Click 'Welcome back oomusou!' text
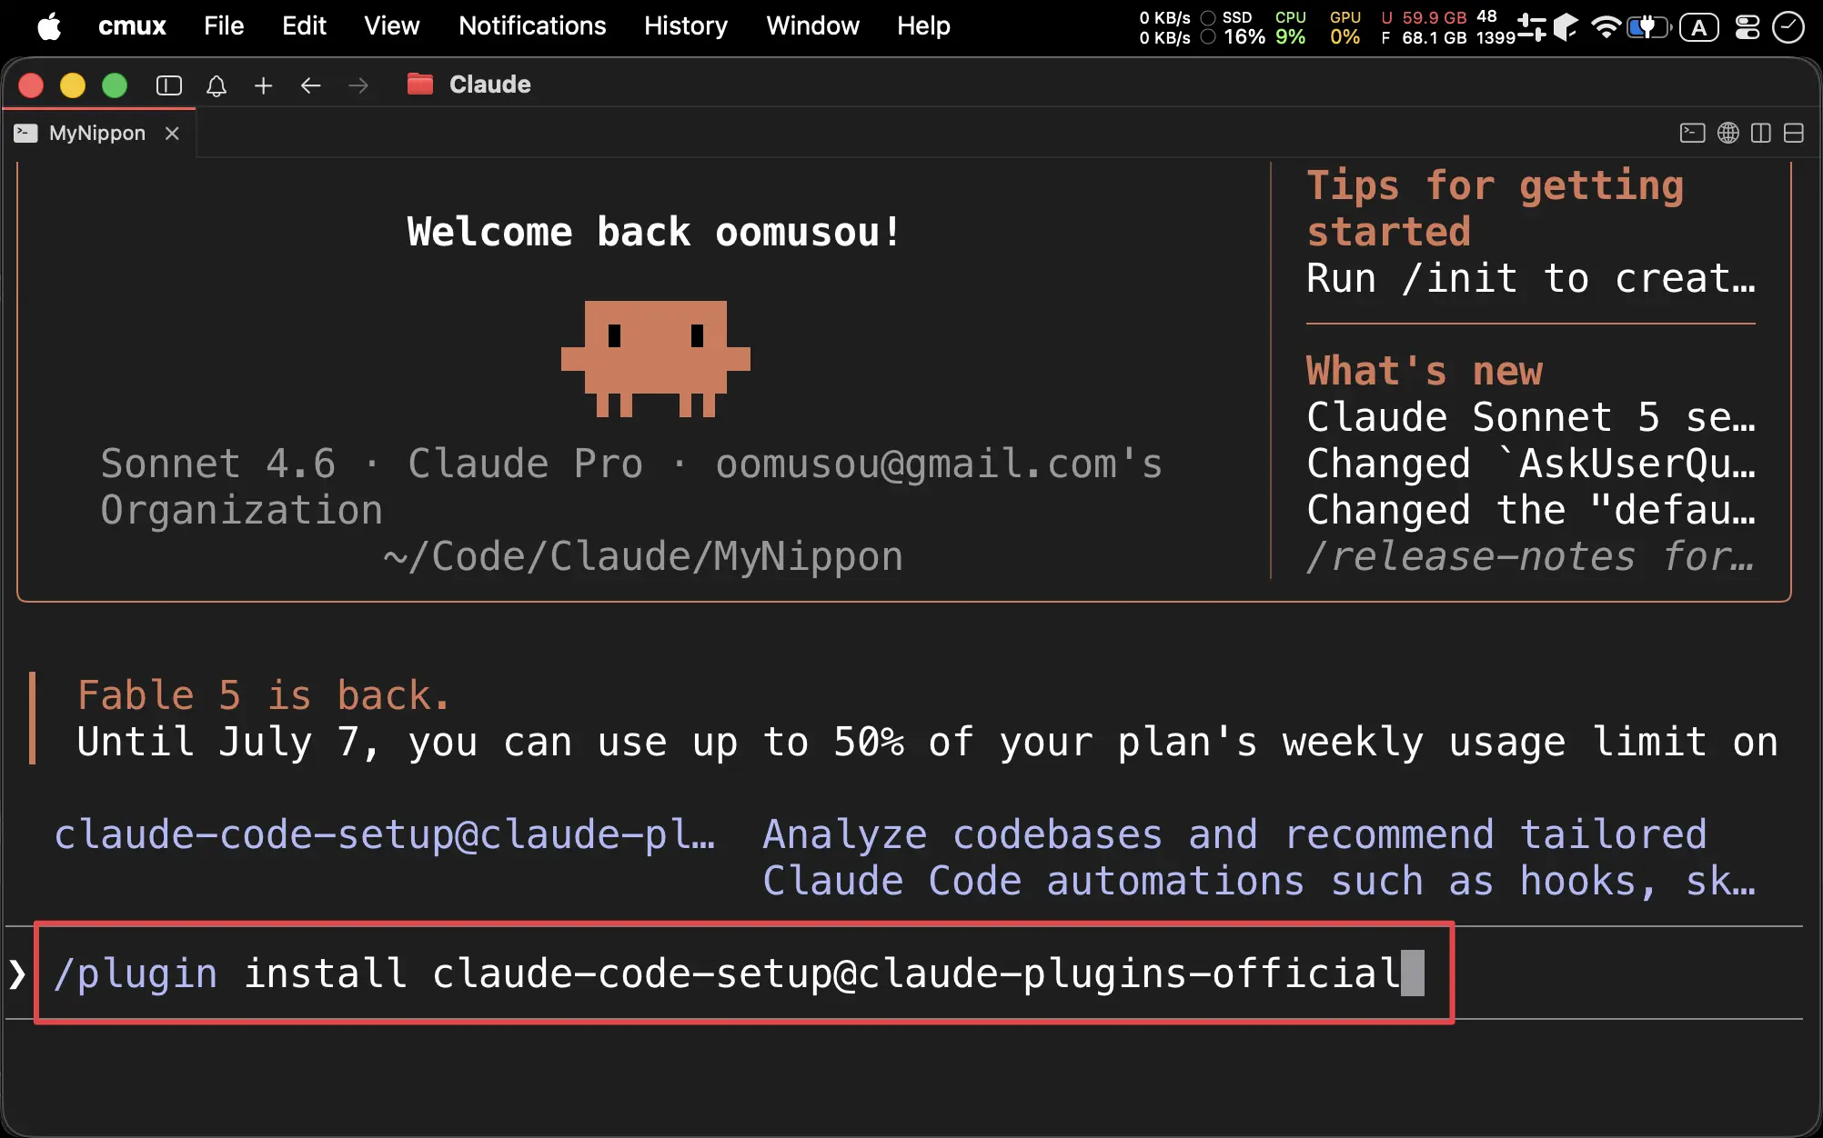This screenshot has height=1138, width=1823. coord(654,232)
